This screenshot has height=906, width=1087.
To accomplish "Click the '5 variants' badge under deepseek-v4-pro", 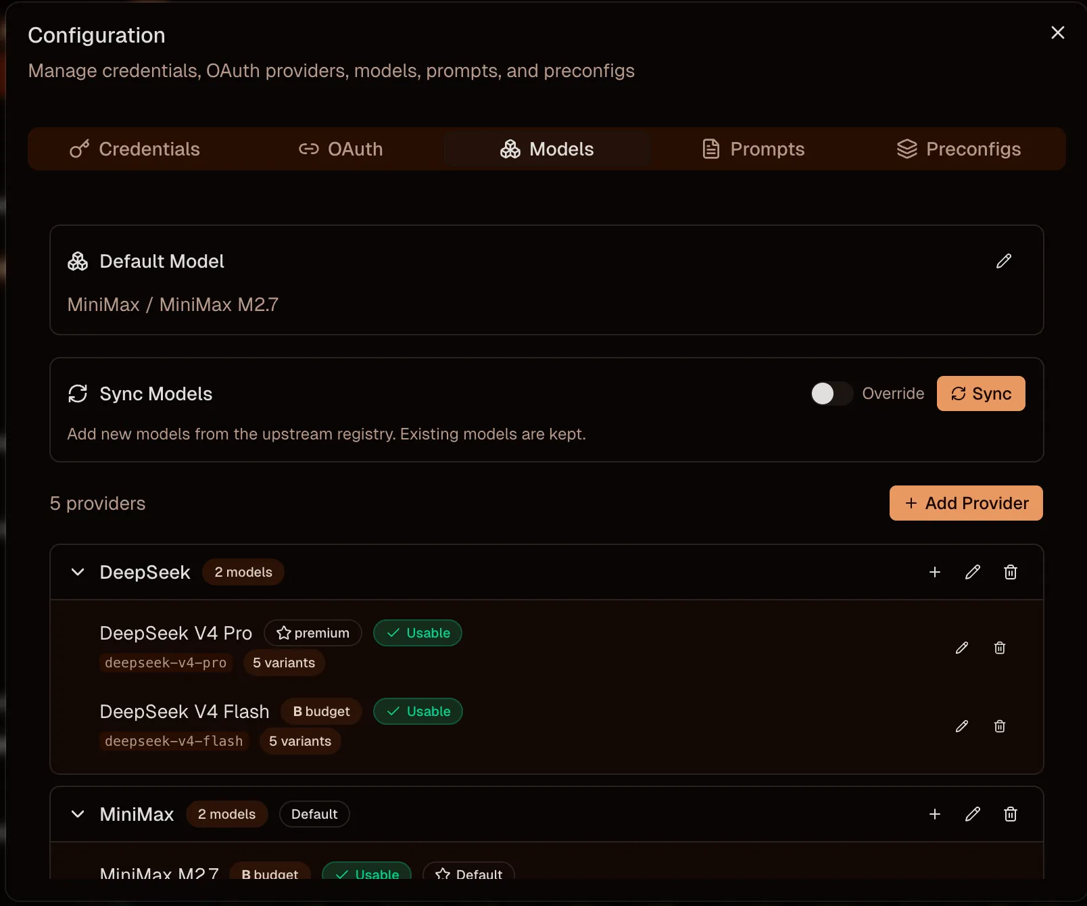I will pos(284,663).
